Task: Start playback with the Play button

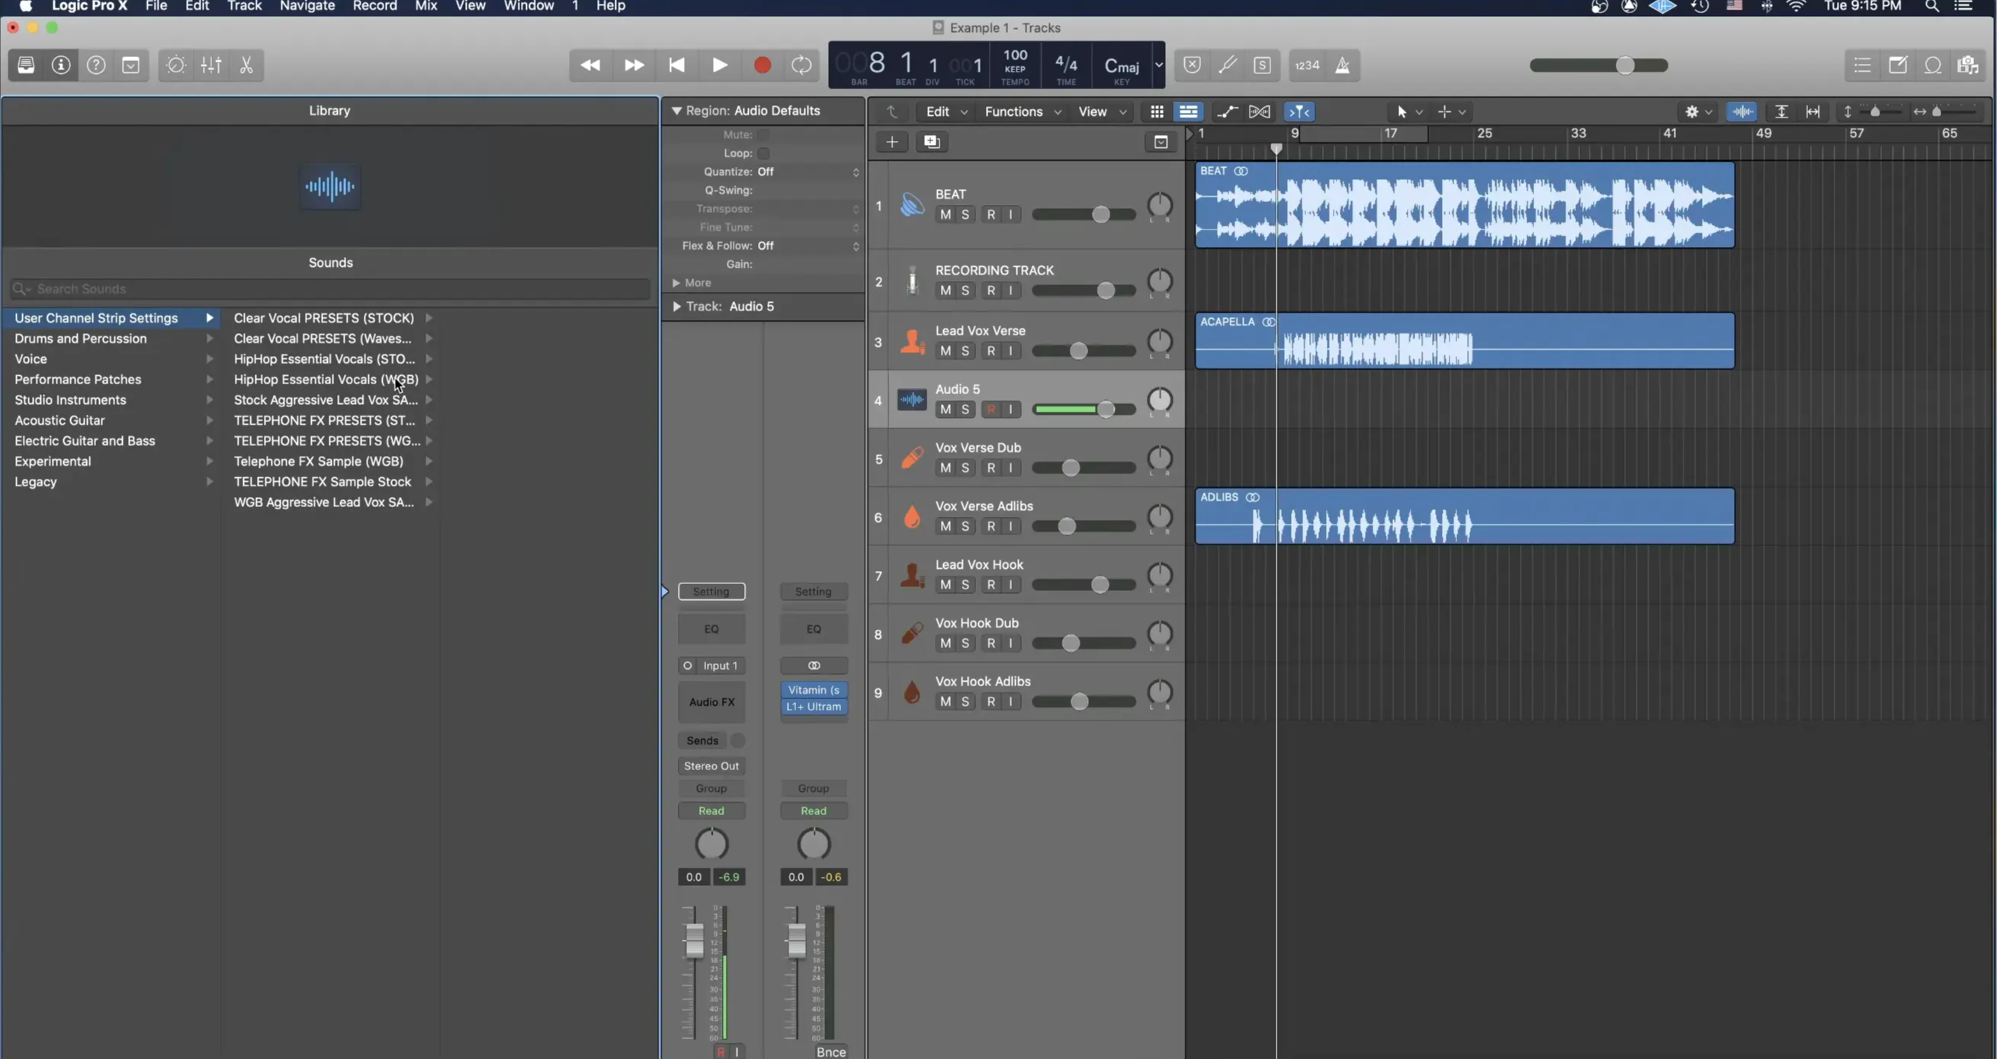Action: coord(719,65)
